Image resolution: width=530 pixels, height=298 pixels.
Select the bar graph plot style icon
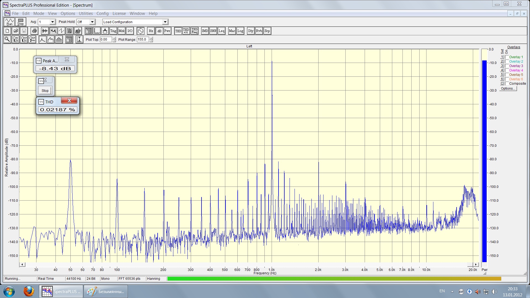click(59, 39)
